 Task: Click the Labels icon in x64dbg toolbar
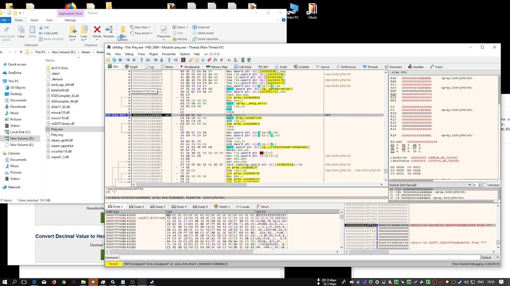pyautogui.click(x=203, y=60)
